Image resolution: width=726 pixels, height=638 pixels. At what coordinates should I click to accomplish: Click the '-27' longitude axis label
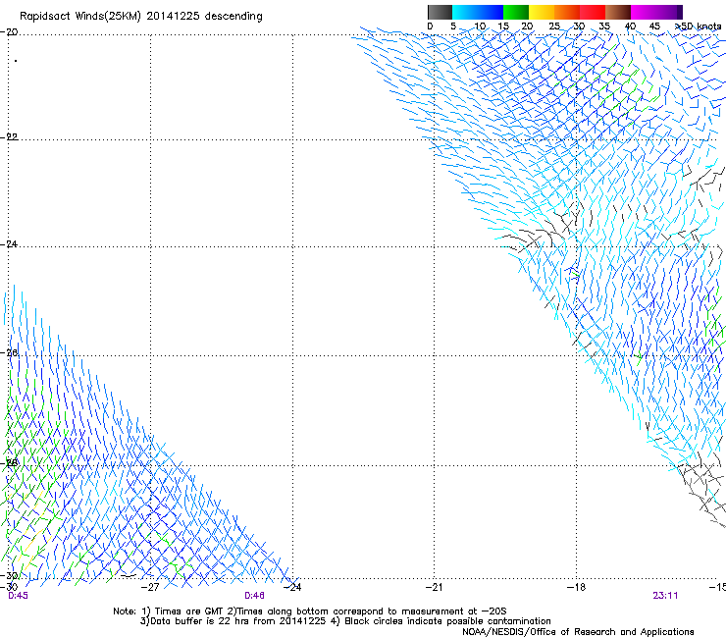pyautogui.click(x=150, y=588)
